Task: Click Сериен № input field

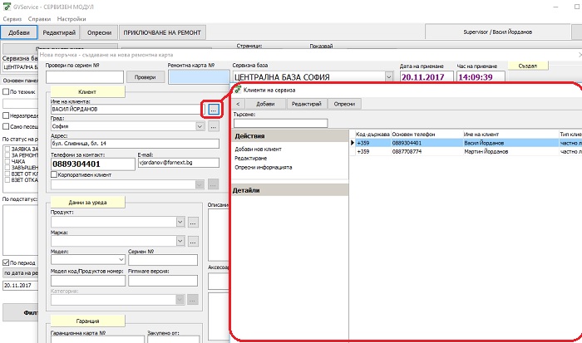Action: point(163,260)
